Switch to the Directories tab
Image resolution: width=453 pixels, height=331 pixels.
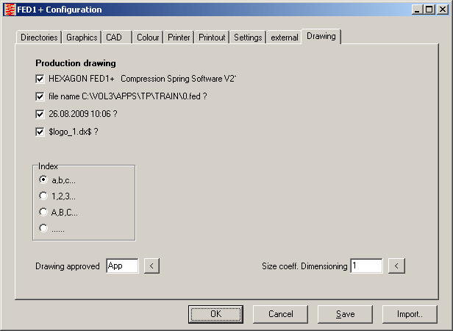39,38
